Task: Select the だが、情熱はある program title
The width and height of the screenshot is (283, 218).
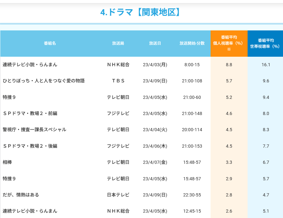Action: tap(21, 195)
